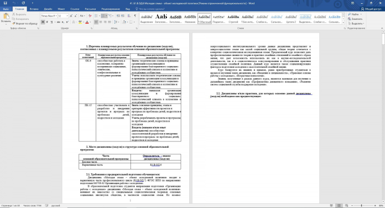Switch to the Ссылки tab

click(x=75, y=9)
